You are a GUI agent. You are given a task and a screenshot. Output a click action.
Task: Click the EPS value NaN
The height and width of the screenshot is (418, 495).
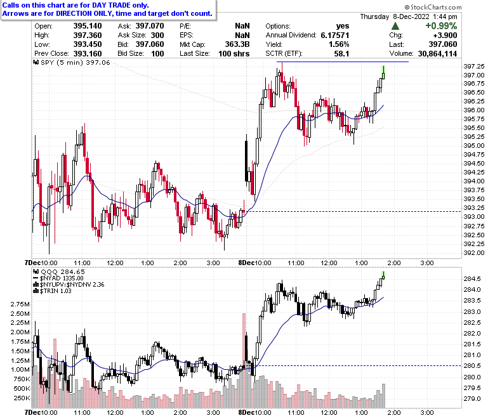[x=242, y=35]
